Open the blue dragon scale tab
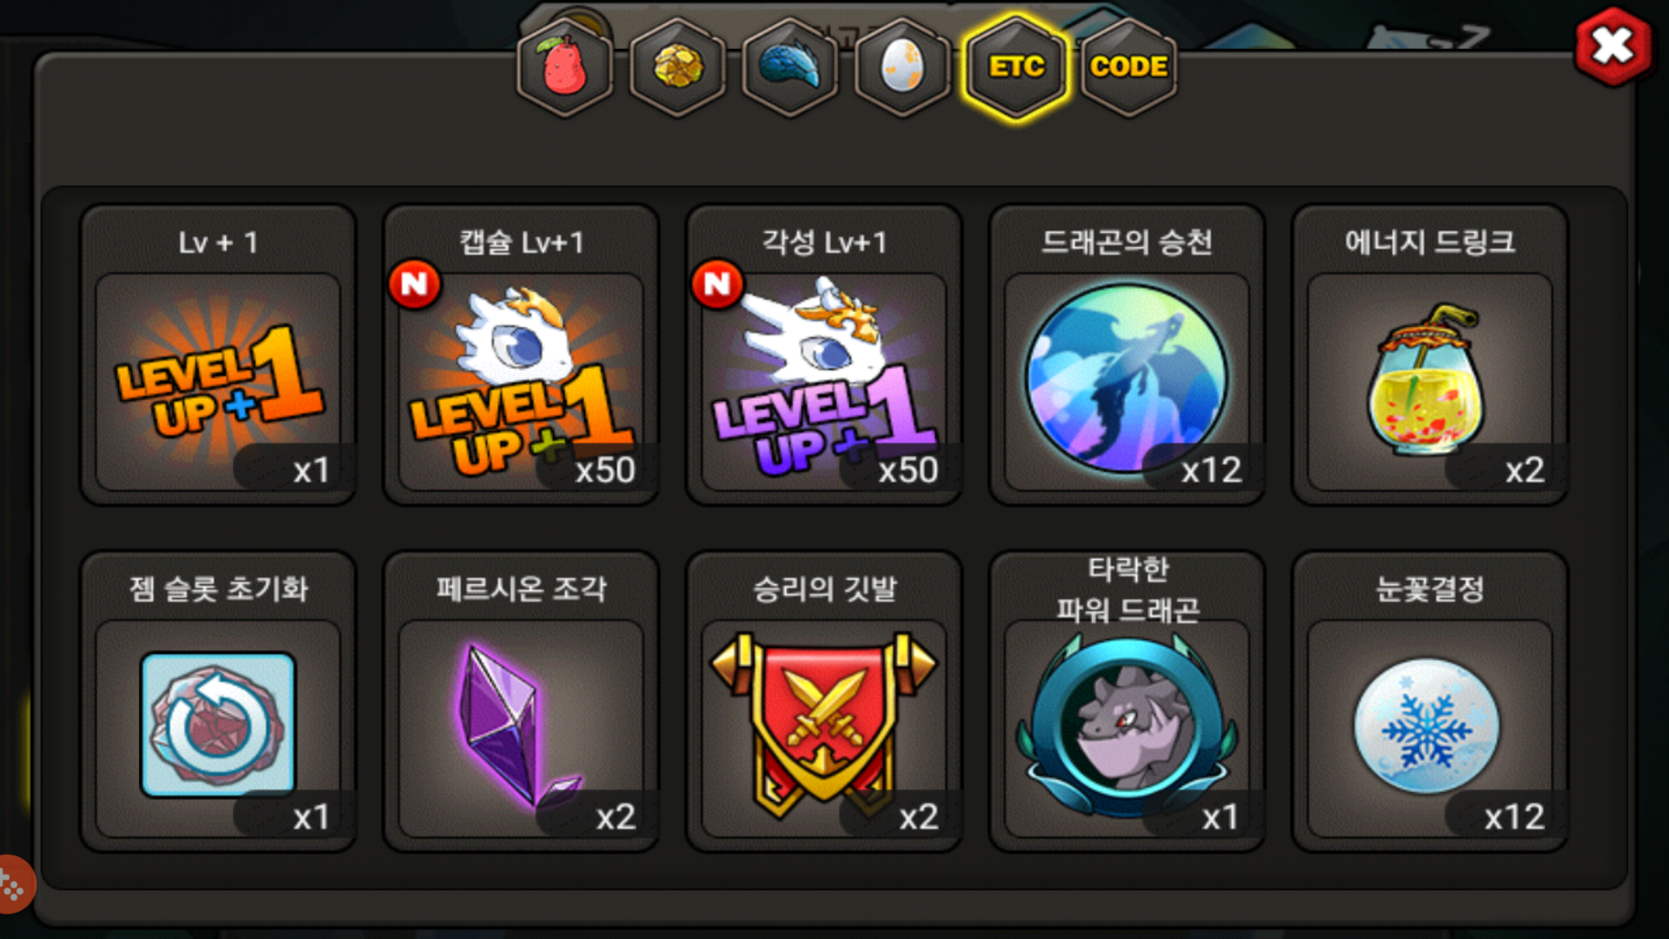This screenshot has width=1669, height=939. pos(790,67)
